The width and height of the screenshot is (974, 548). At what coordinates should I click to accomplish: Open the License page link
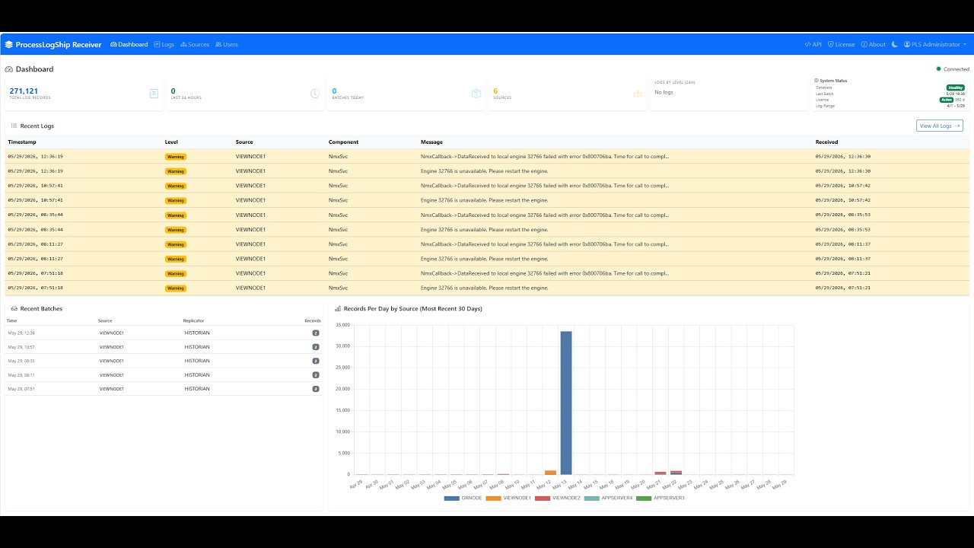tap(842, 44)
